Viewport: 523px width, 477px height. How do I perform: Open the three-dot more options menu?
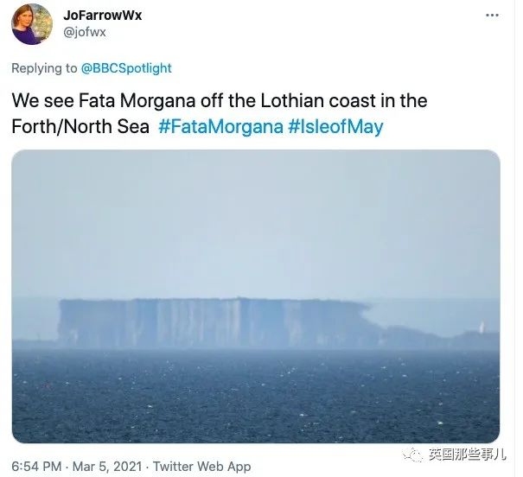point(492,16)
